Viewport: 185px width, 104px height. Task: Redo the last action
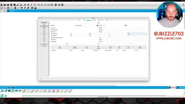(x=35, y=5)
